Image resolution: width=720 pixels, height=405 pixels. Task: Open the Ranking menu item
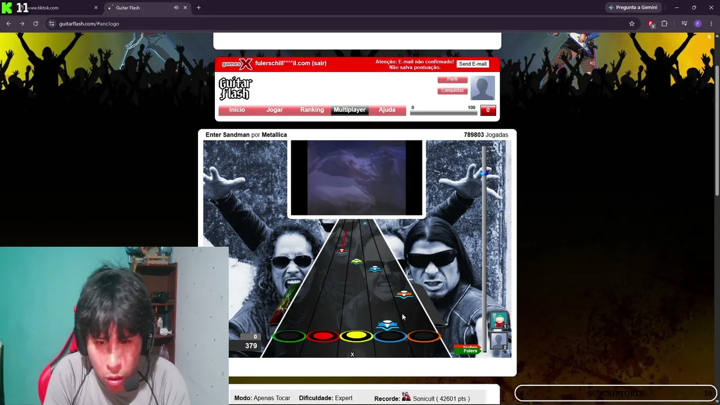pos(312,110)
